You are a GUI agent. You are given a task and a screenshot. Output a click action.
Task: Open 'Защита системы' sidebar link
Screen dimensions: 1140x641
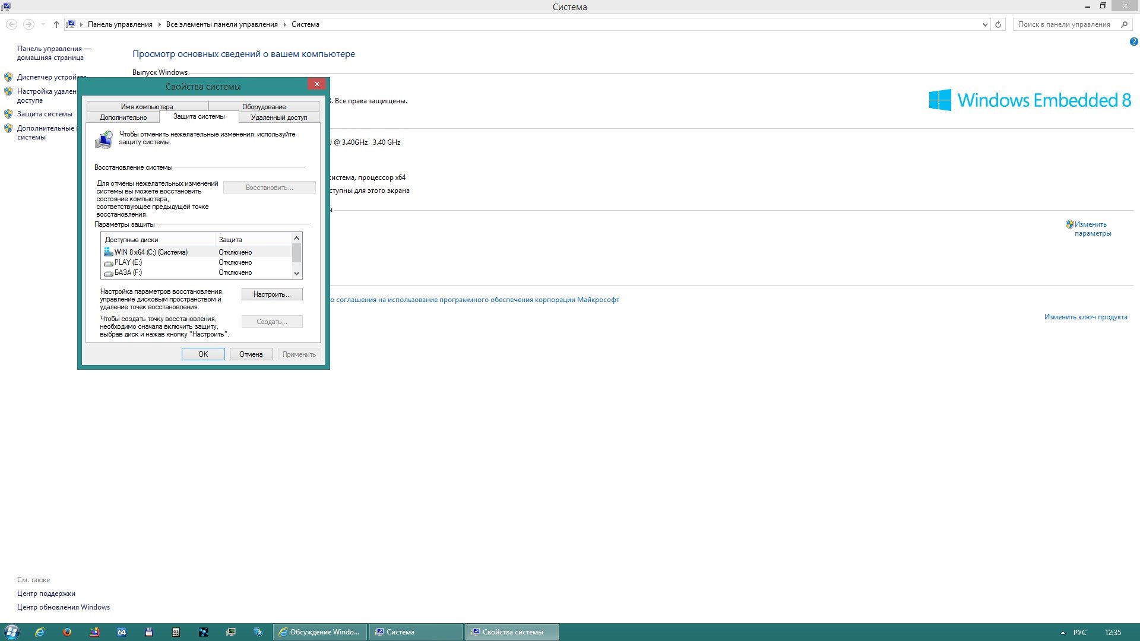(x=45, y=114)
